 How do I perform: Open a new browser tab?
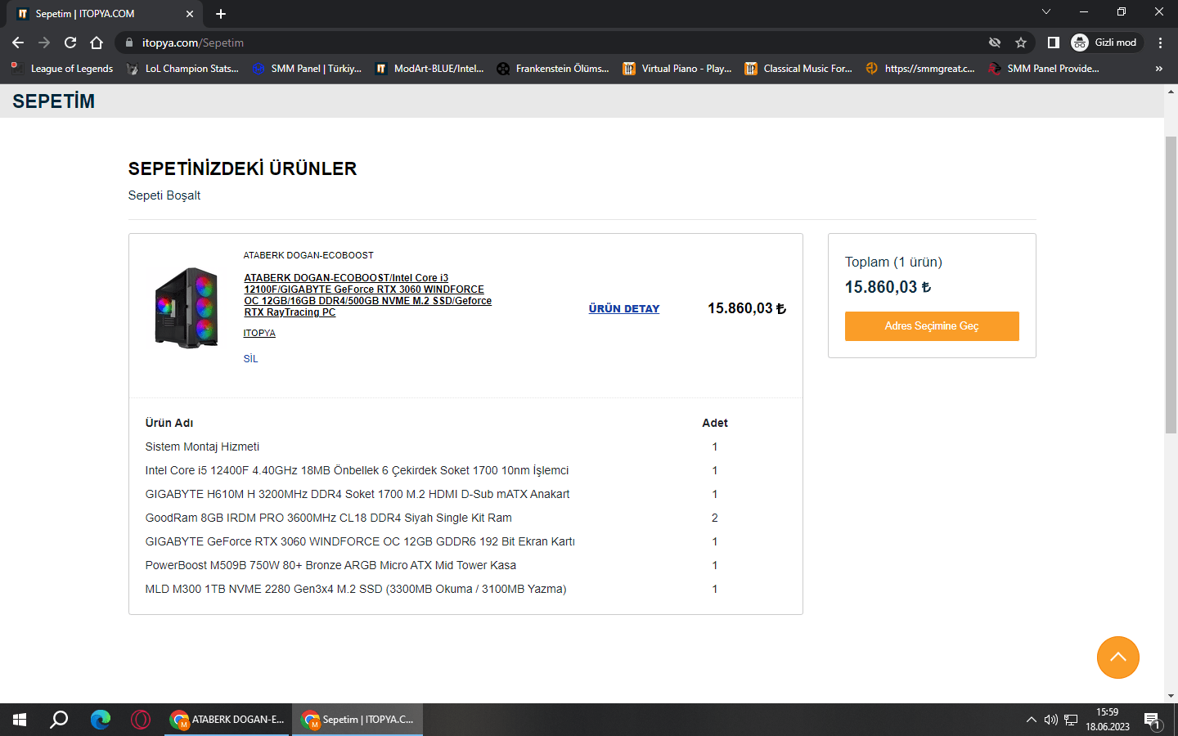coord(221,14)
